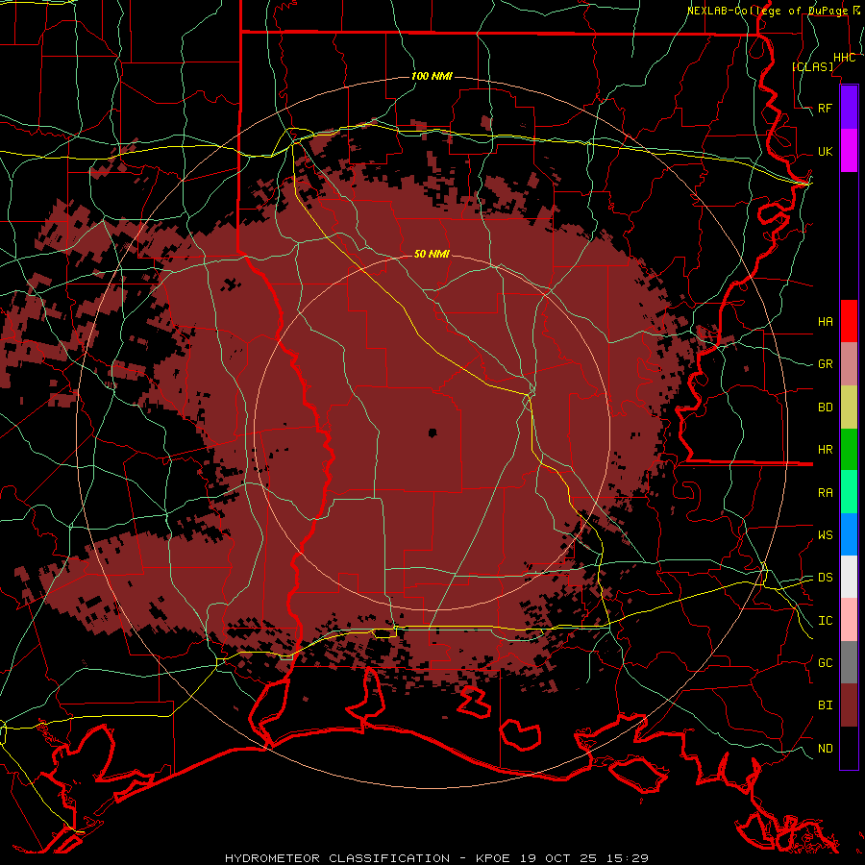Click the BI legend label
The height and width of the screenshot is (865, 865).
[x=825, y=705]
